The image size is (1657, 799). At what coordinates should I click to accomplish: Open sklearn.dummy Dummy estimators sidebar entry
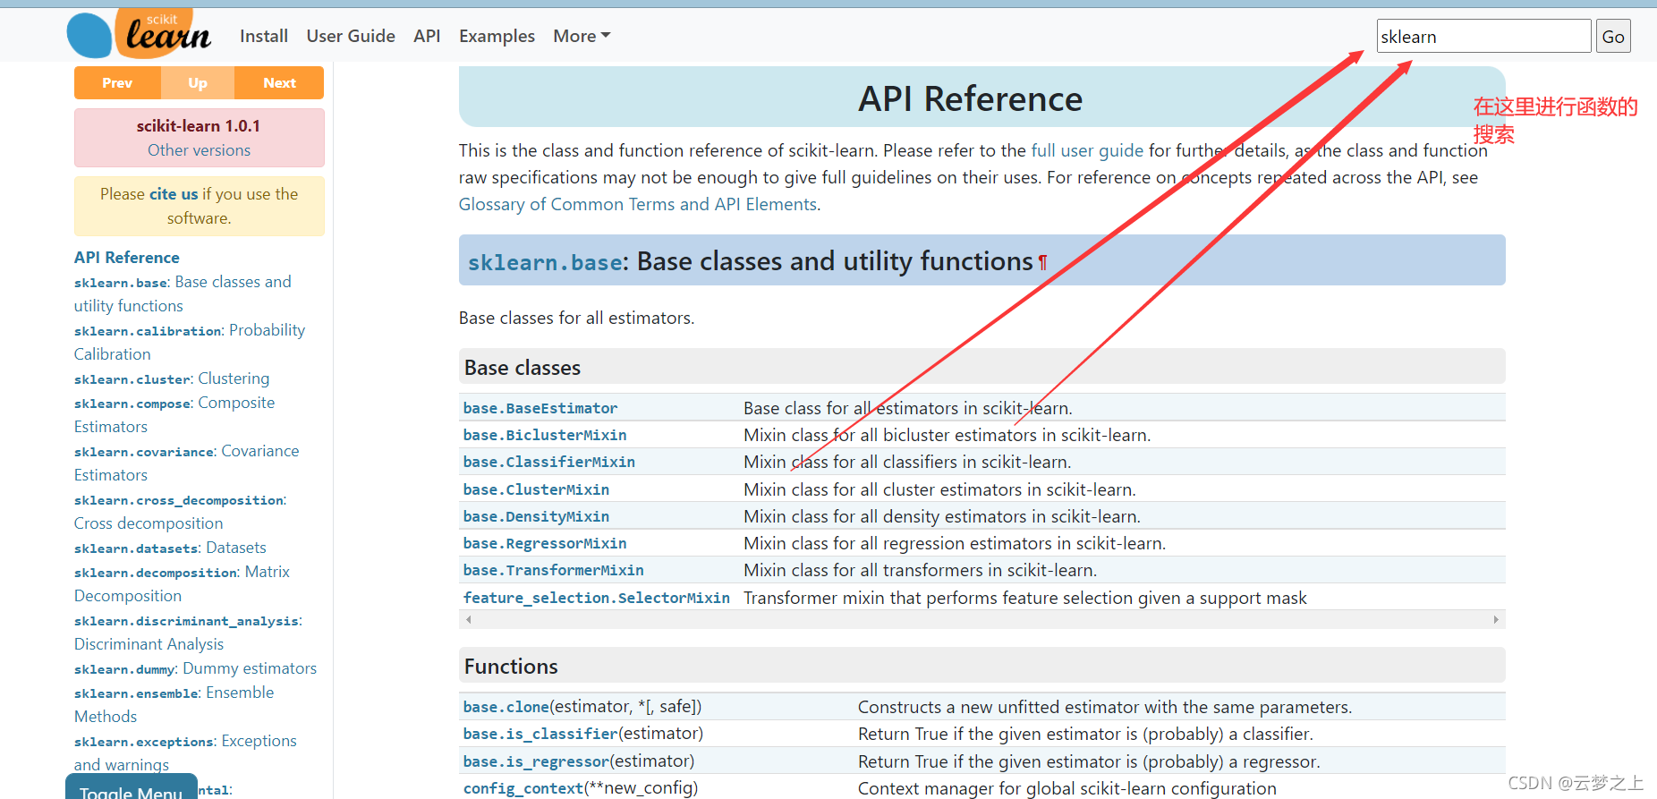tap(195, 668)
